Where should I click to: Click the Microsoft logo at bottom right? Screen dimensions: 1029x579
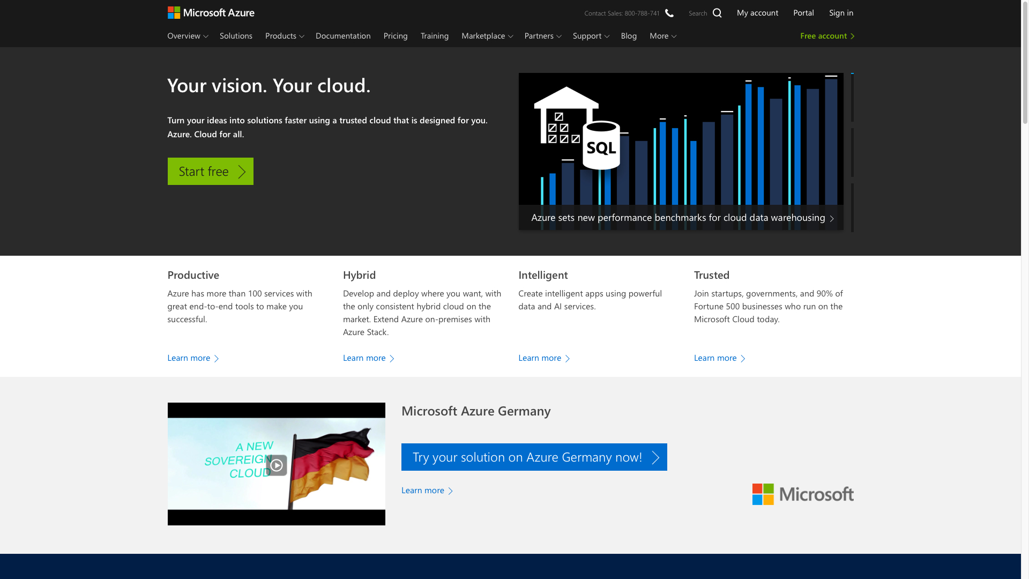point(802,494)
